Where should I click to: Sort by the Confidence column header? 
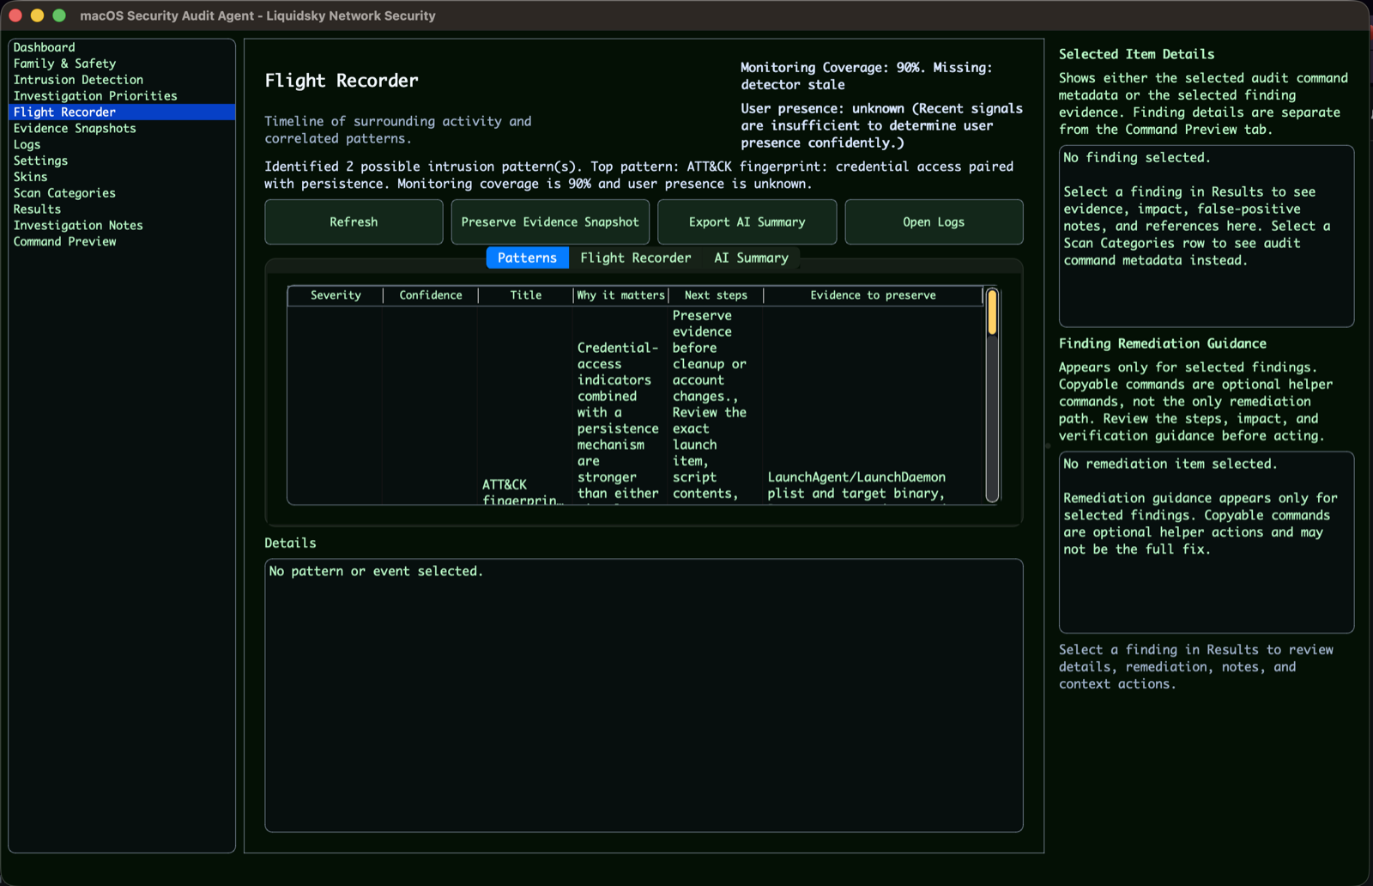431,295
